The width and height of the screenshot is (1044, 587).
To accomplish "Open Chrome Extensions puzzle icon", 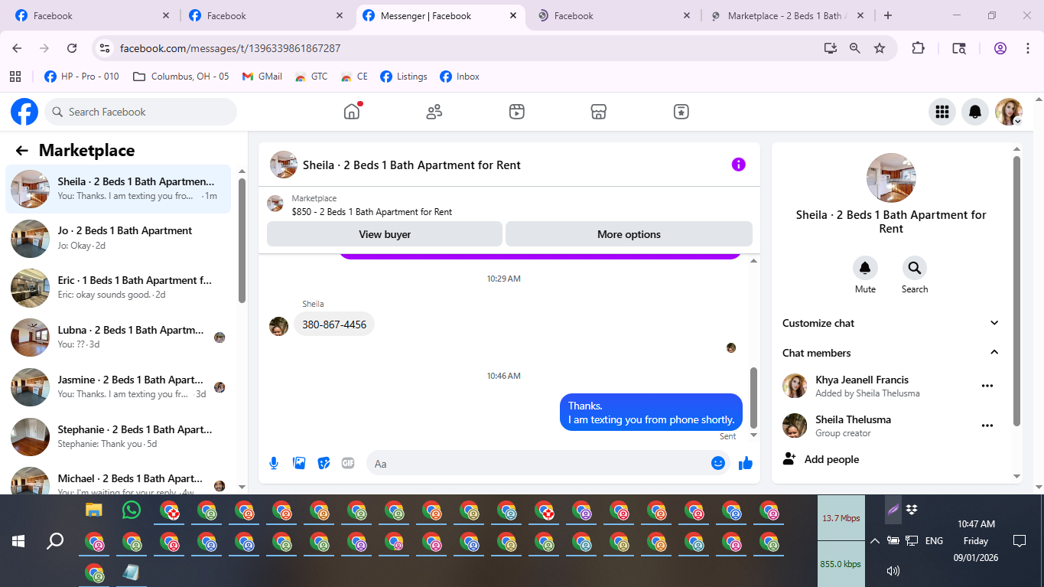I will pyautogui.click(x=919, y=48).
